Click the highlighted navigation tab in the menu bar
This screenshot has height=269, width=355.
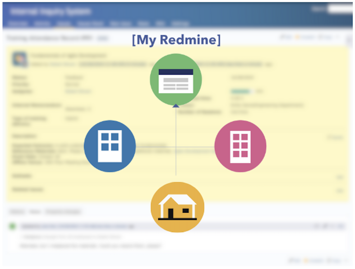63,24
